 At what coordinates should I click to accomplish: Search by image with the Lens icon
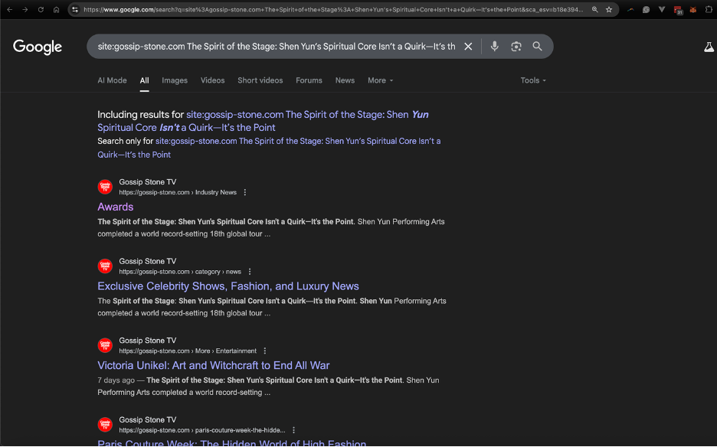516,46
